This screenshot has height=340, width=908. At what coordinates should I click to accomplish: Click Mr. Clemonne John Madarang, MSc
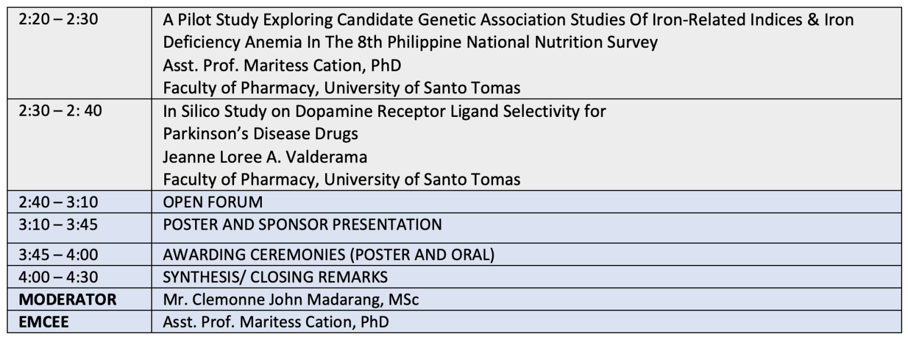click(291, 300)
